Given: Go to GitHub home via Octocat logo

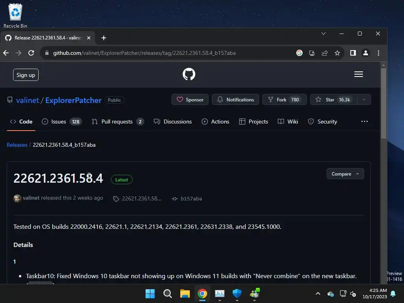Looking at the screenshot, I should point(189,74).
